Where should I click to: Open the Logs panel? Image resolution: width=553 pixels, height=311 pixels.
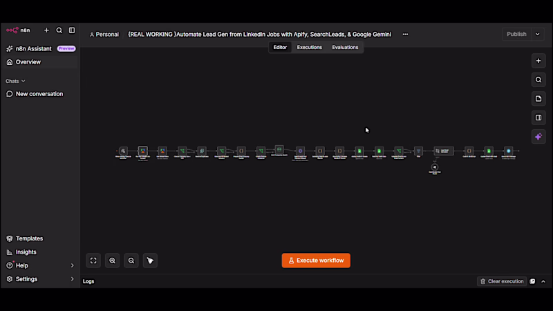pyautogui.click(x=88, y=281)
